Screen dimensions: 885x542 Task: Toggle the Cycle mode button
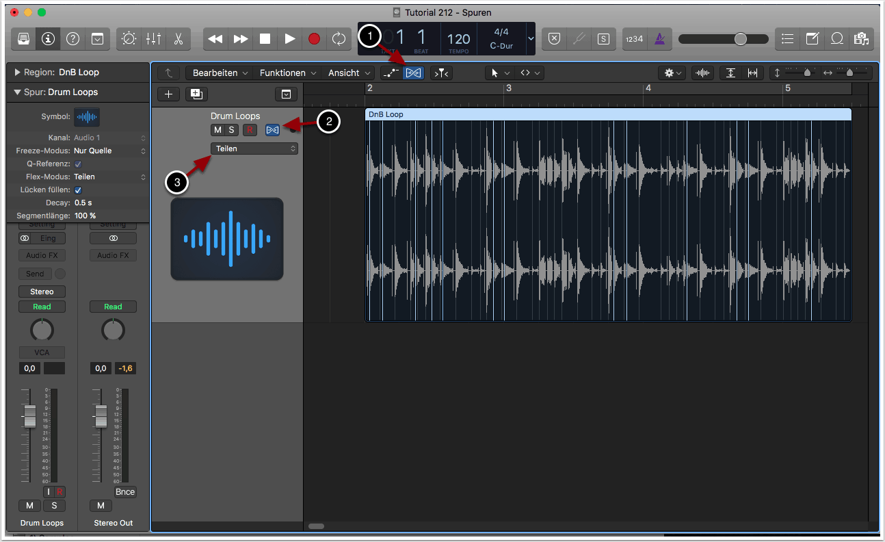click(339, 39)
